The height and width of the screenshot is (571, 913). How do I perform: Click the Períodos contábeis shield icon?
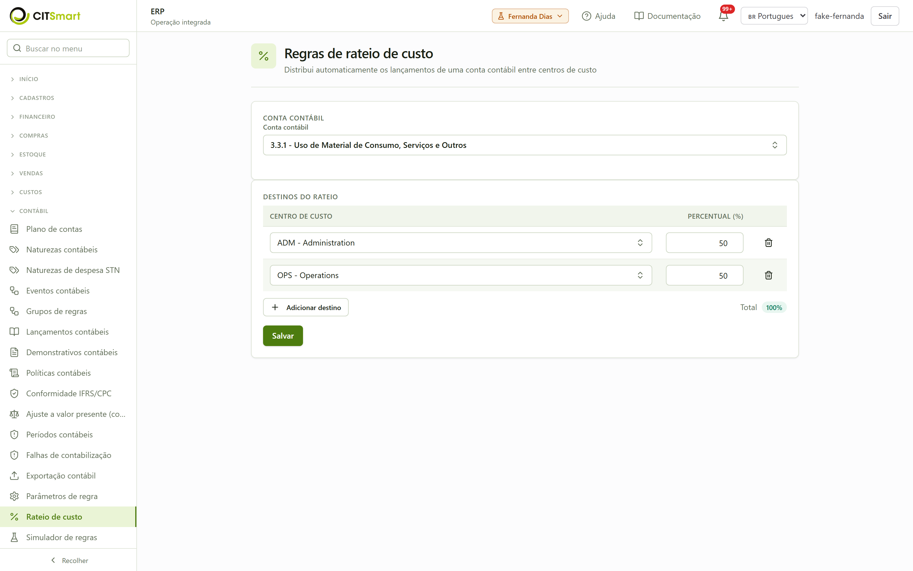click(14, 435)
